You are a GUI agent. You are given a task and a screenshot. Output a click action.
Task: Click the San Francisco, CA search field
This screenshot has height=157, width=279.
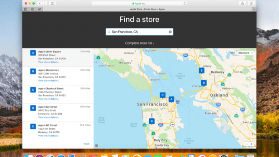139,32
